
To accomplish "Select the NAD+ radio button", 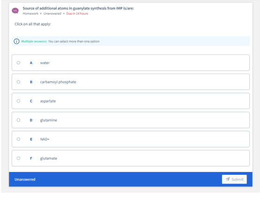I will pyautogui.click(x=19, y=139).
